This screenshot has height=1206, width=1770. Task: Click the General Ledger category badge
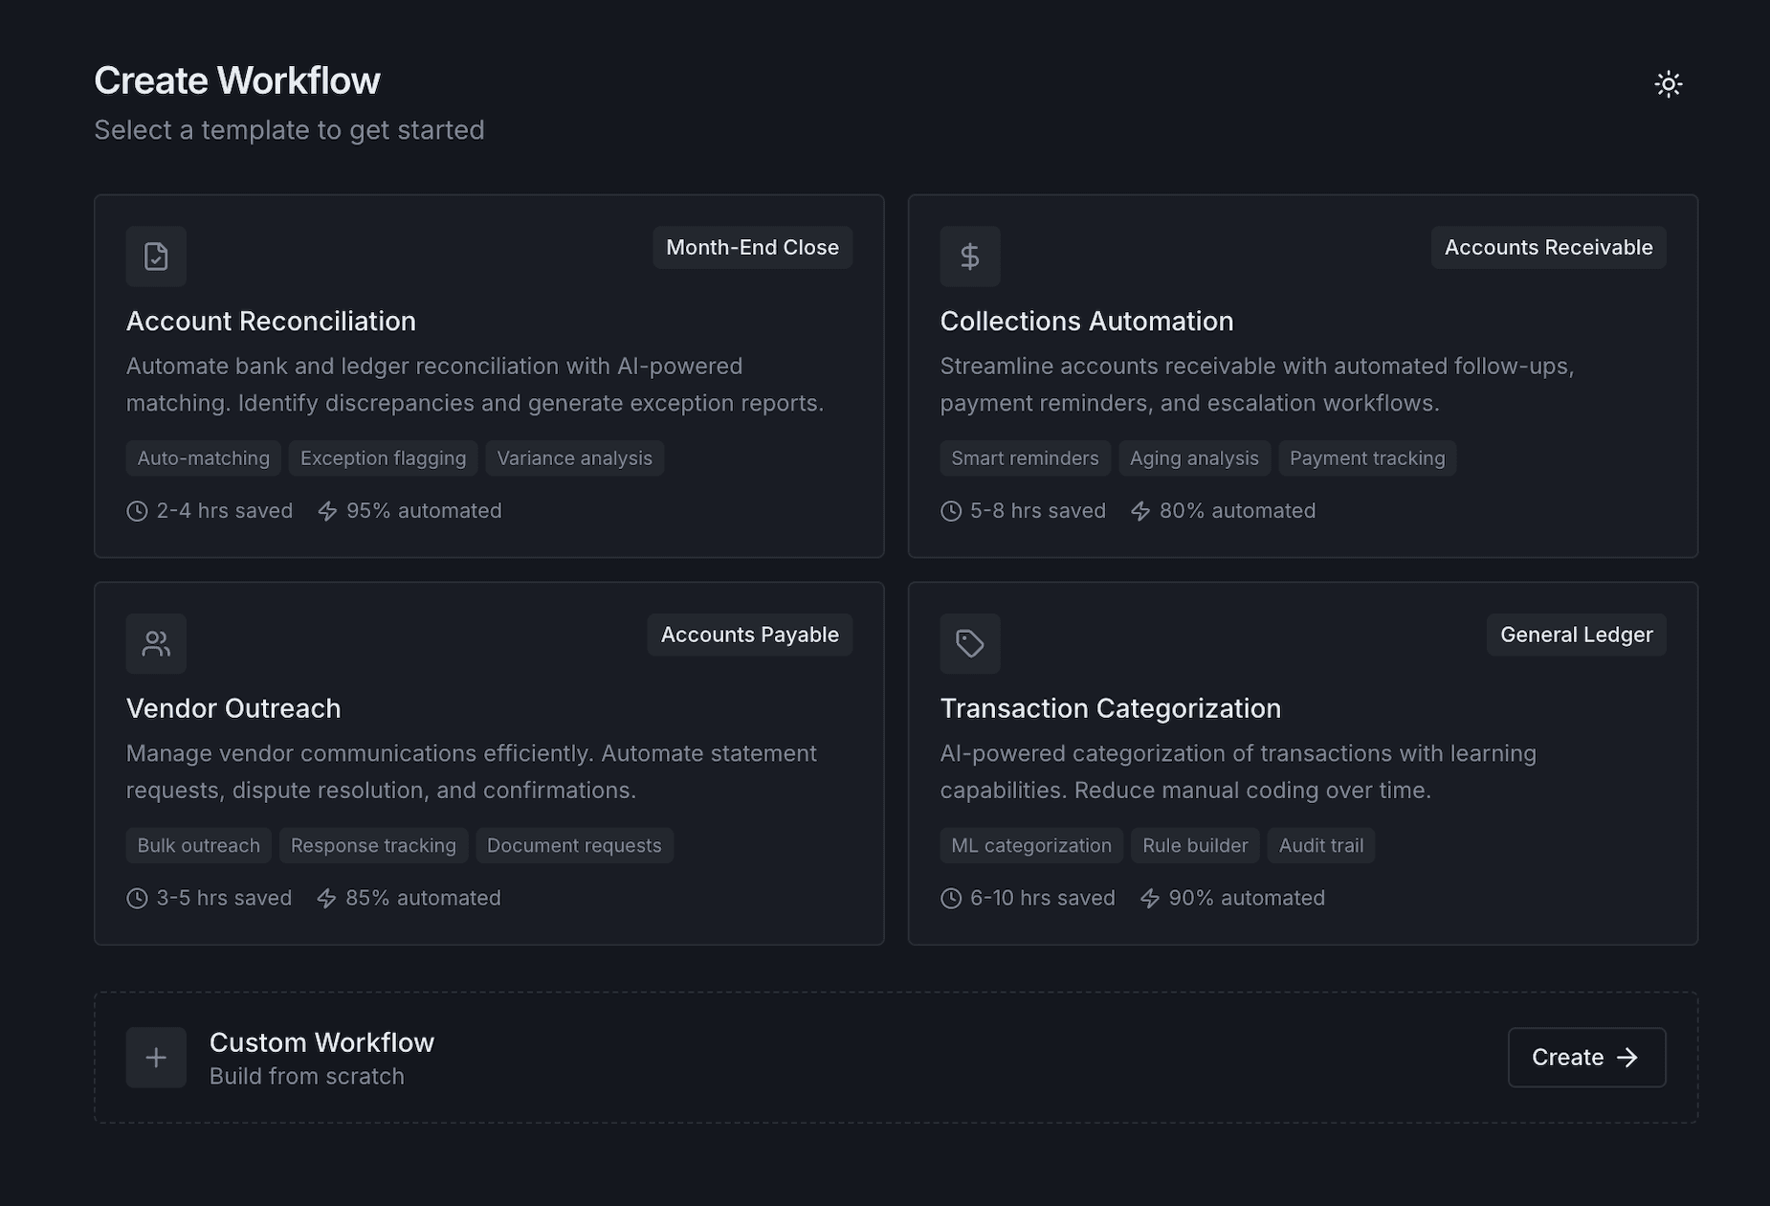(1576, 635)
